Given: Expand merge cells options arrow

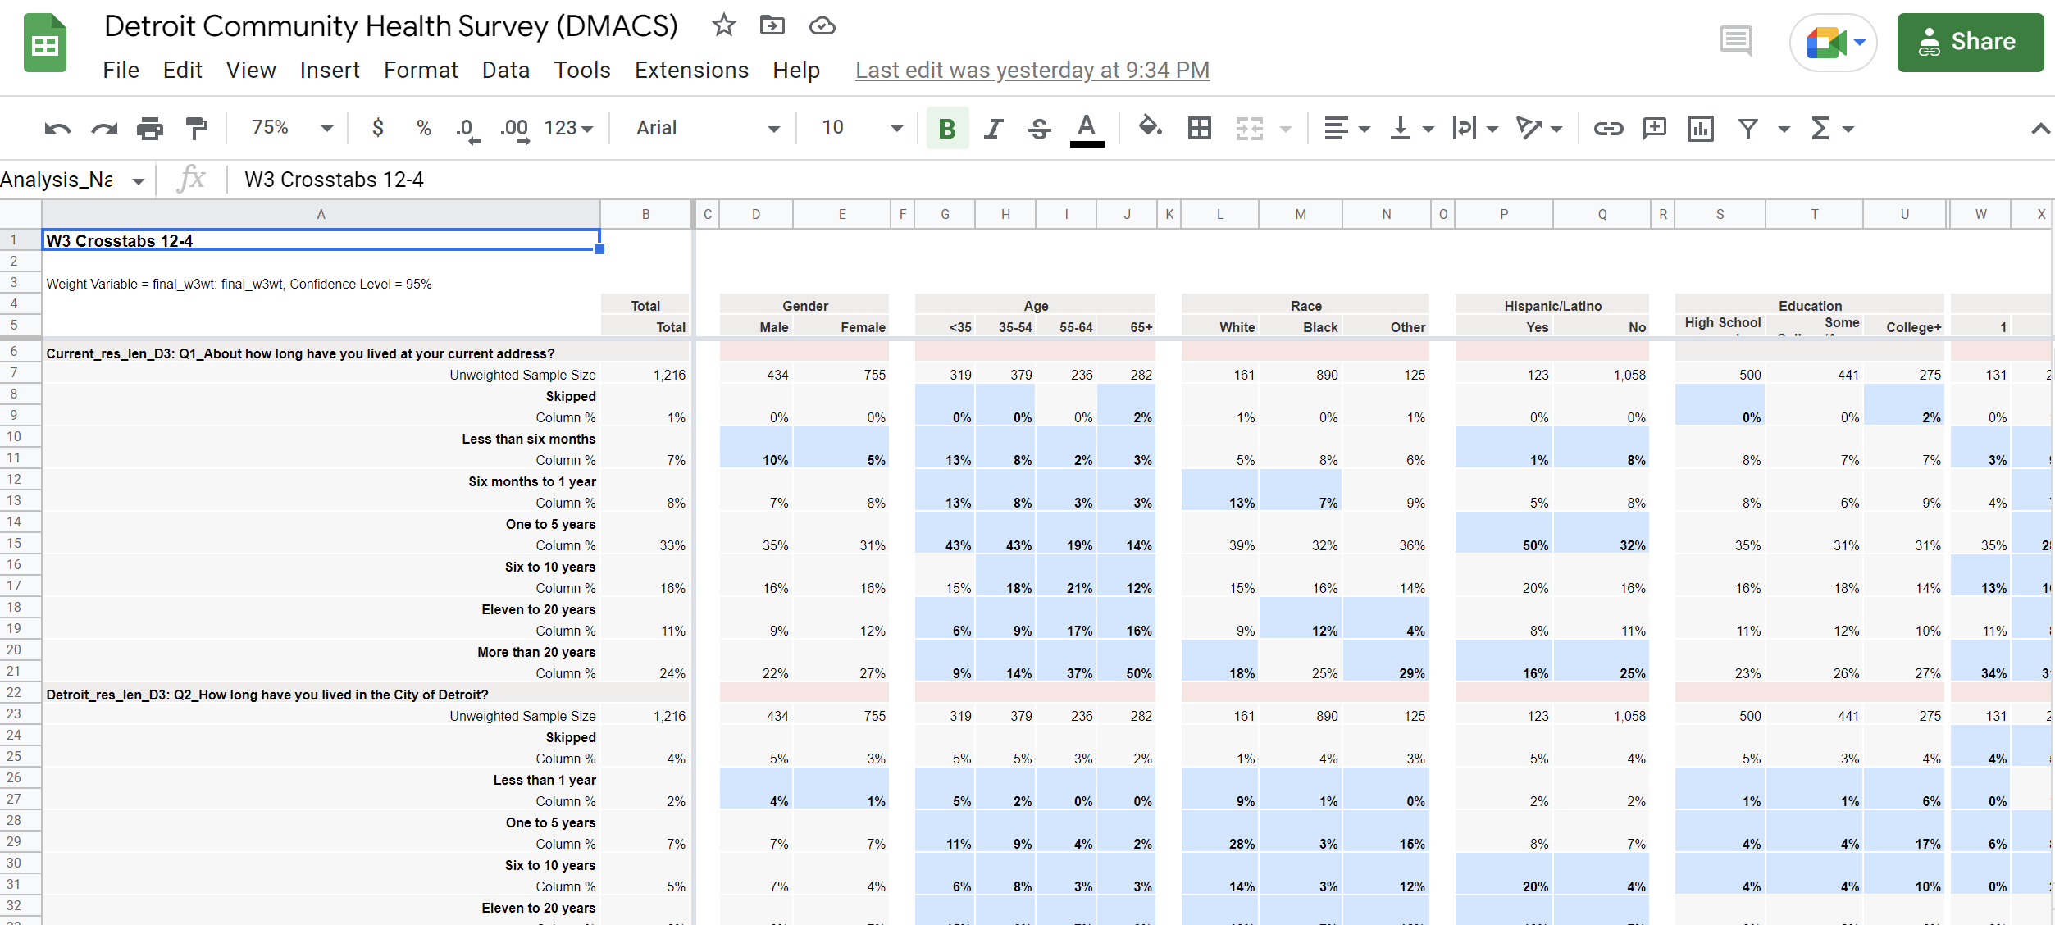Looking at the screenshot, I should click(x=1286, y=129).
